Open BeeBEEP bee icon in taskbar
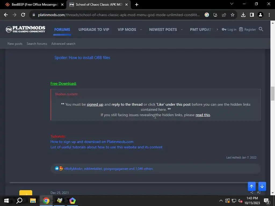The height and width of the screenshot is (206, 275). (59, 201)
